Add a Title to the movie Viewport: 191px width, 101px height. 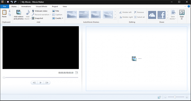56,11
